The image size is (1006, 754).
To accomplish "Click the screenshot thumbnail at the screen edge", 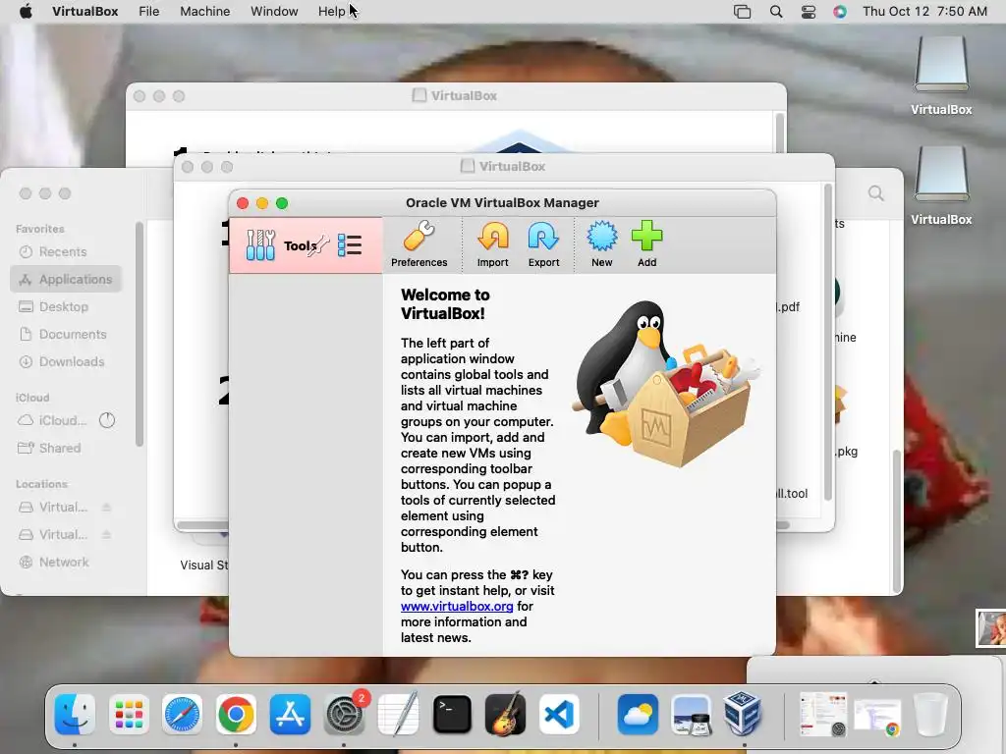I will (x=991, y=627).
